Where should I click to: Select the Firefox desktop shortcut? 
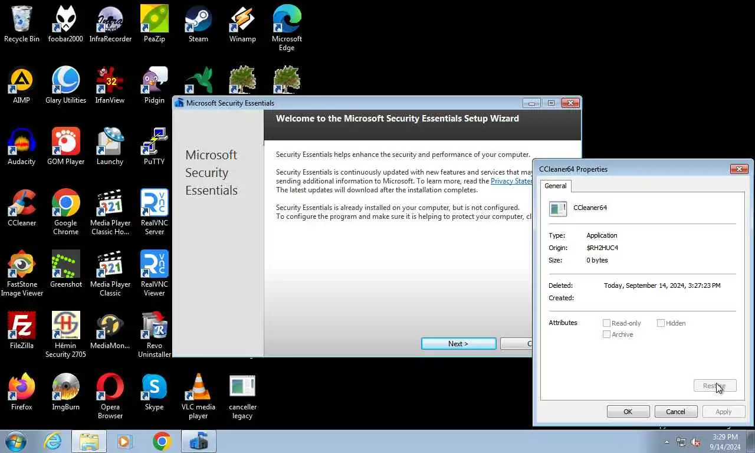coord(22,392)
